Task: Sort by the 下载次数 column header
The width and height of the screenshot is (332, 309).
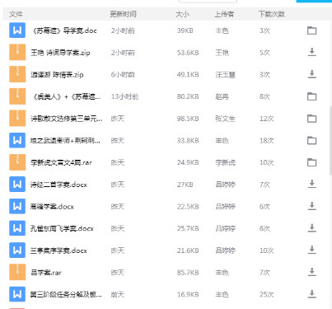Action: tap(272, 14)
